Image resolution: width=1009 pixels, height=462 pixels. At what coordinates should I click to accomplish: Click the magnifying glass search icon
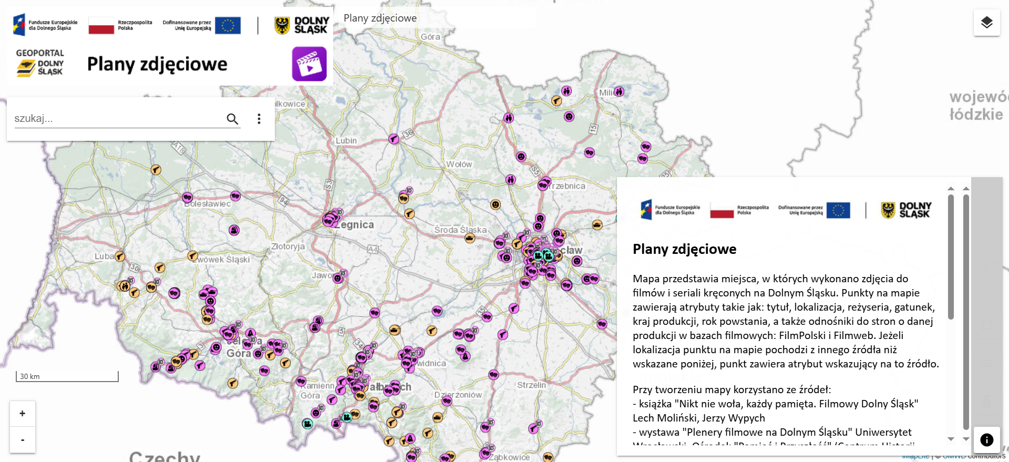(232, 119)
